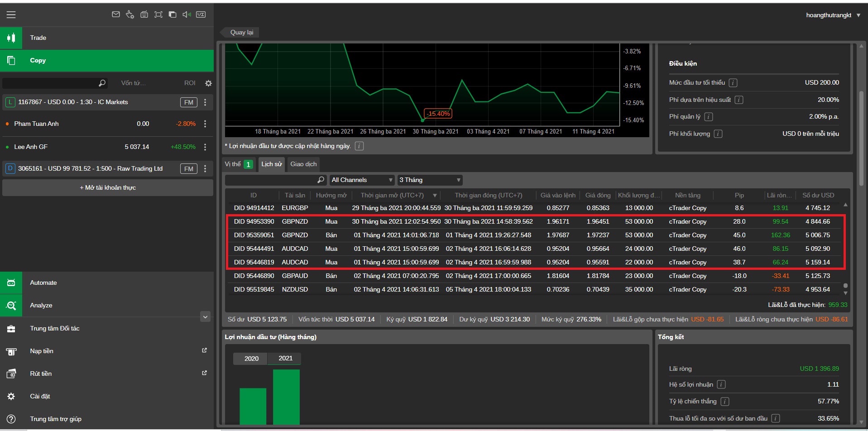Switch to the Giao dịch tab
This screenshot has width=868, height=431.
(x=303, y=164)
